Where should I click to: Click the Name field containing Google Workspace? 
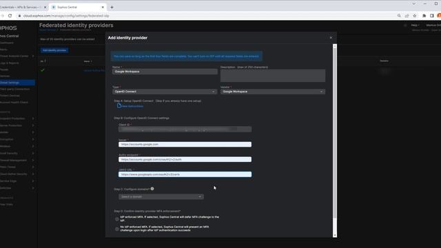(x=165, y=72)
